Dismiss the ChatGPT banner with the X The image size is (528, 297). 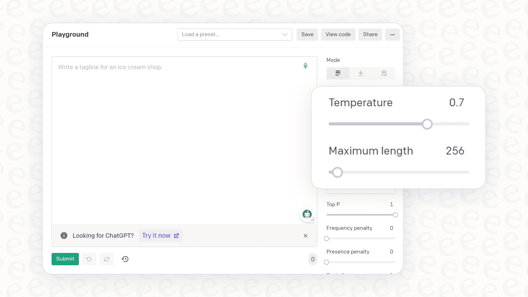(x=305, y=235)
